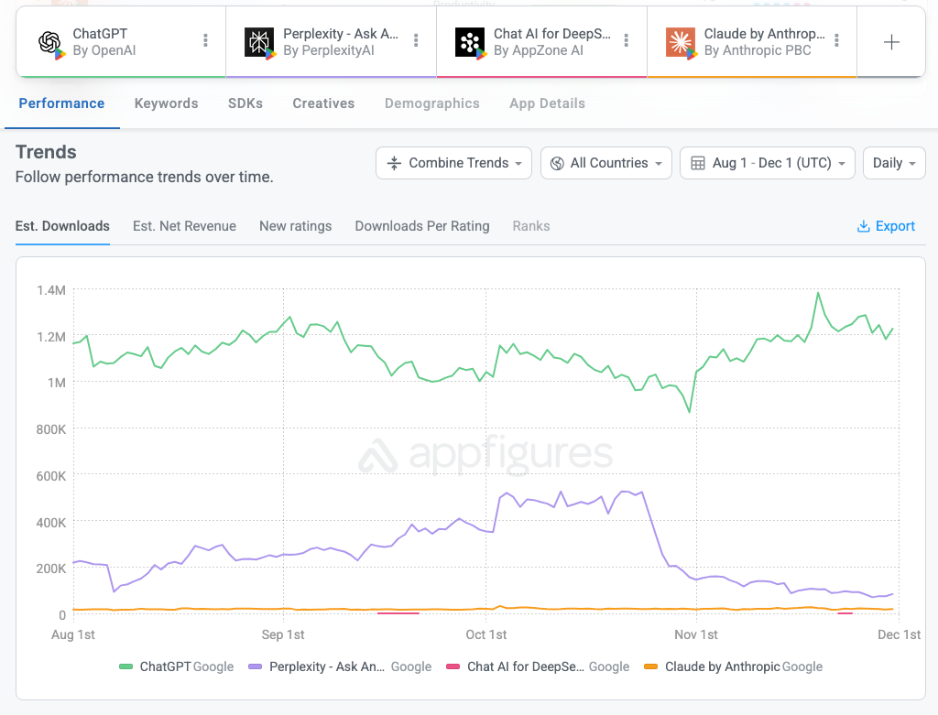Open the Daily granularity dropdown
The image size is (938, 715).
tap(894, 163)
